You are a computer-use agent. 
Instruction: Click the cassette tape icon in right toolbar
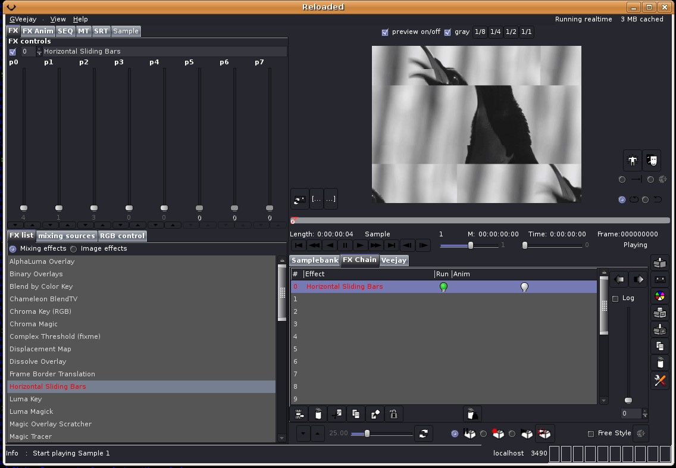[659, 279]
